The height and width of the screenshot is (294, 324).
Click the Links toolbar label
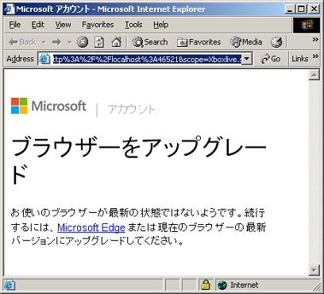coord(299,59)
